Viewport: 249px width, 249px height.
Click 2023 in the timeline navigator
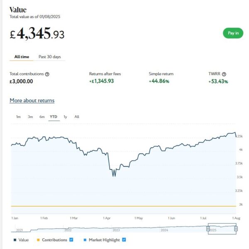(116, 230)
